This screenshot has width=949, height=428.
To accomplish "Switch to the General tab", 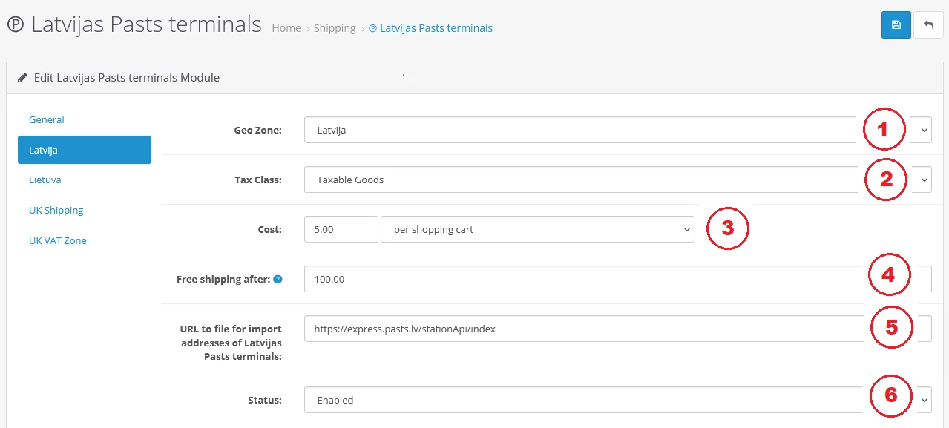I will tap(47, 119).
